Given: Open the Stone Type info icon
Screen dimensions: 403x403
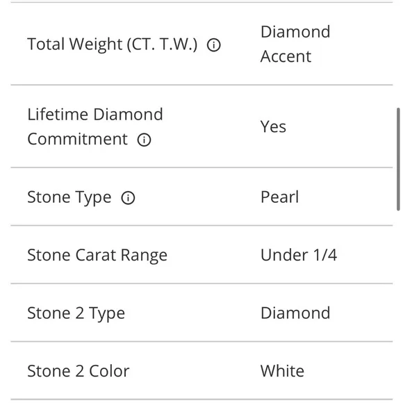Looking at the screenshot, I should 128,197.
